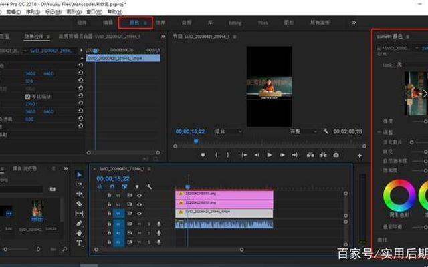Viewport: 428px width, 267px height.
Task: Open Program monitor wrench settings
Action: click(326, 132)
